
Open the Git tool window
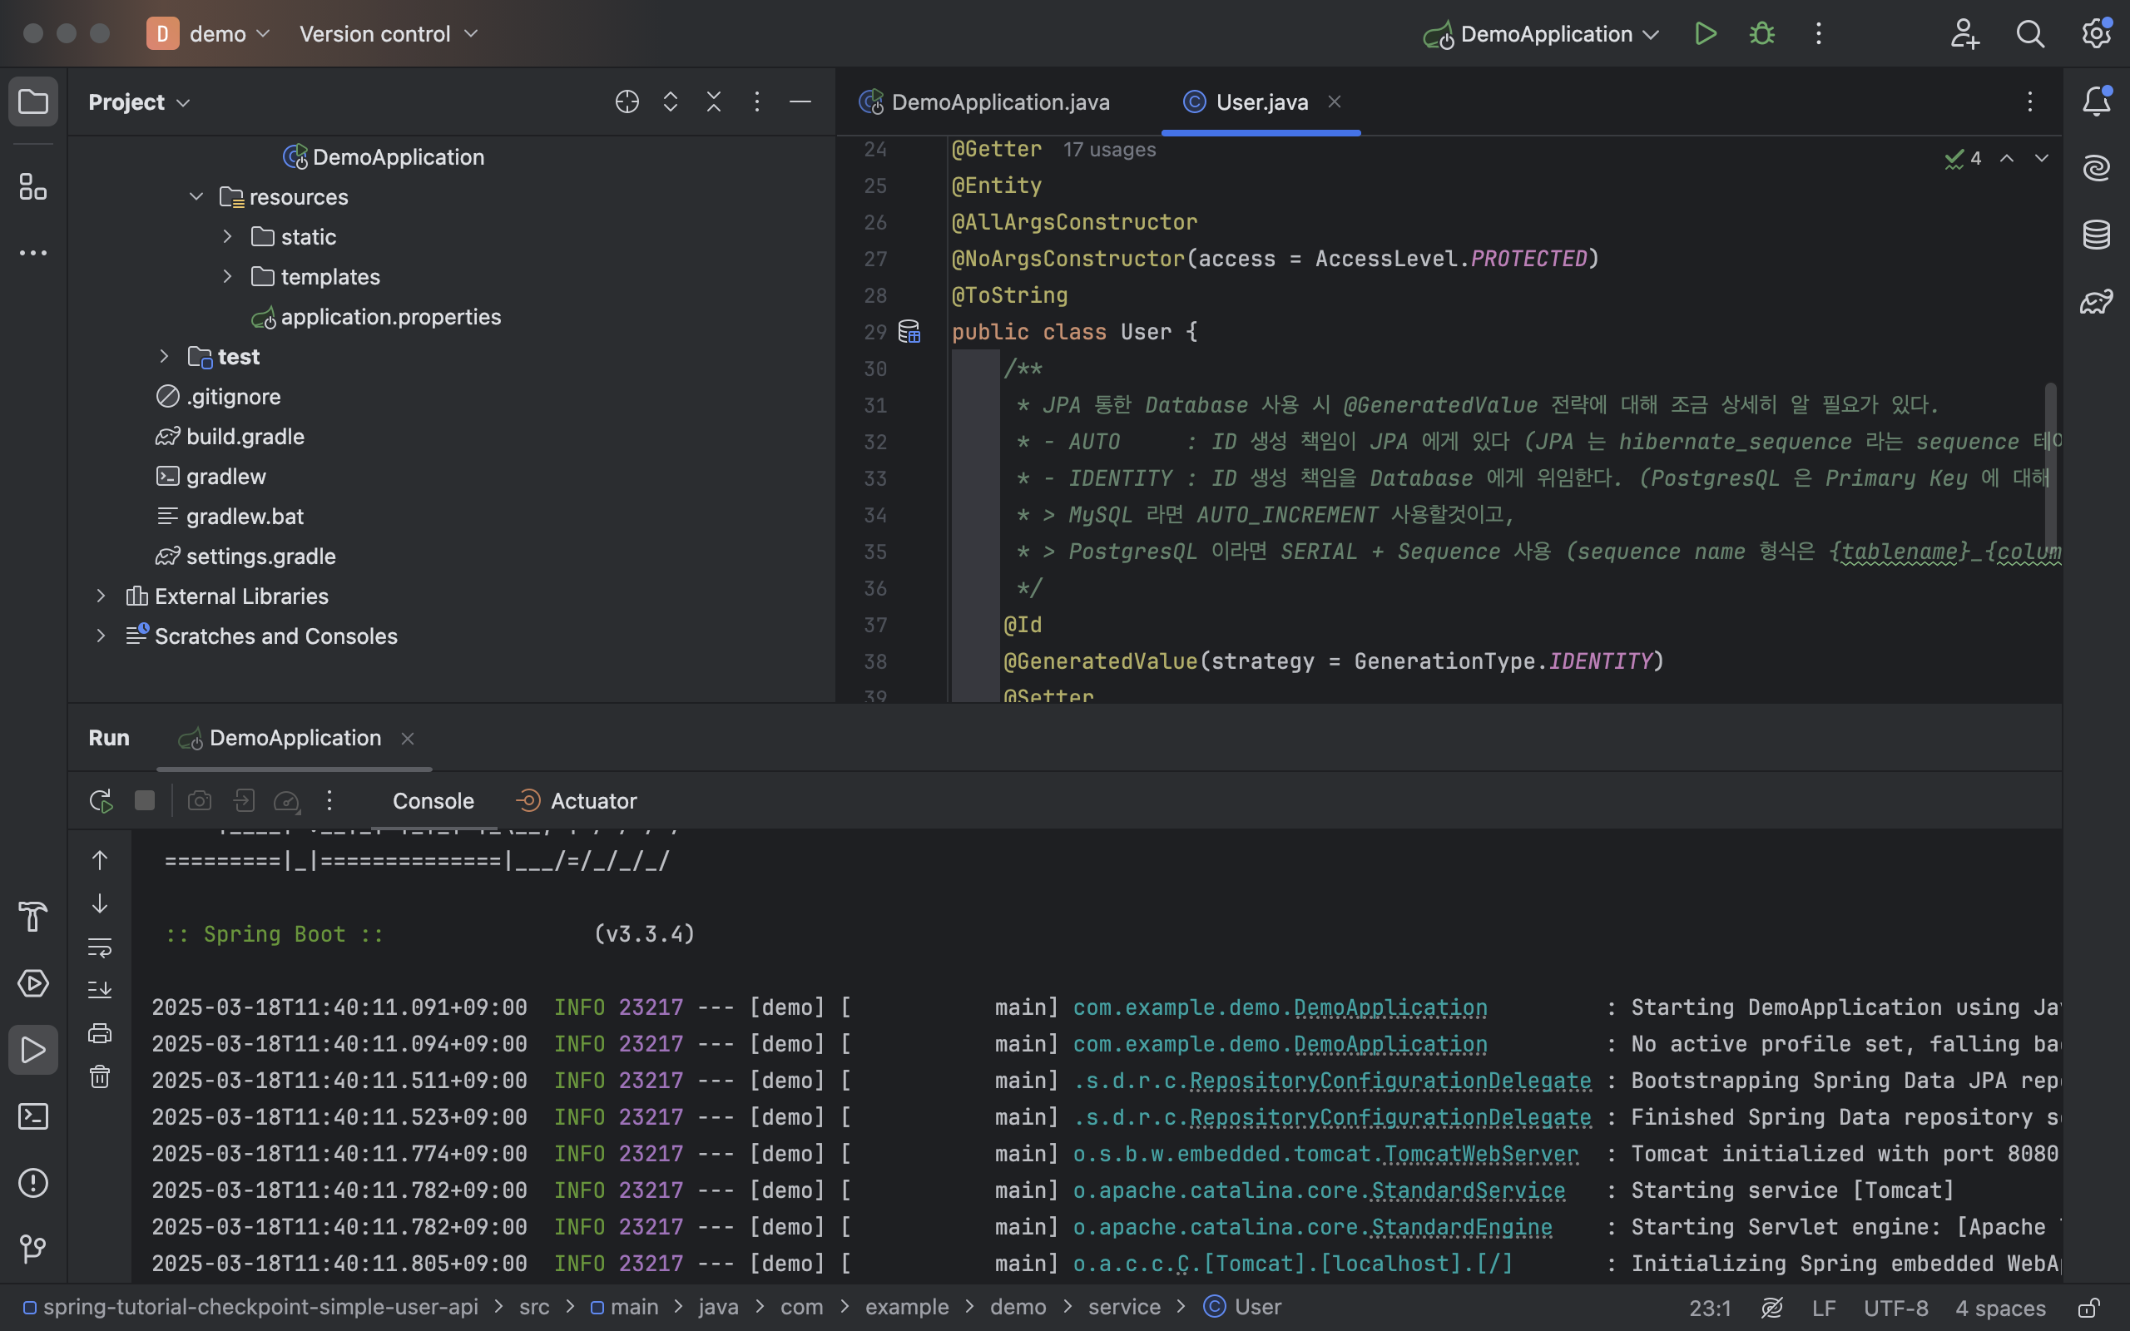coord(32,1247)
